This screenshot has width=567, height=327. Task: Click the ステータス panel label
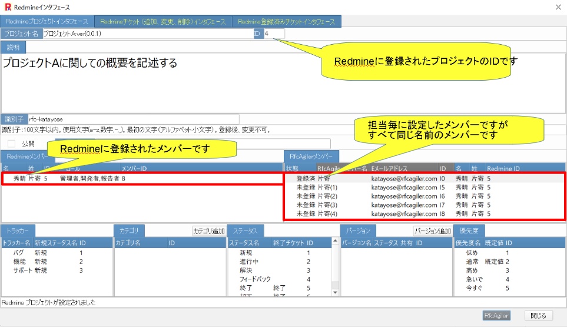pyautogui.click(x=245, y=231)
